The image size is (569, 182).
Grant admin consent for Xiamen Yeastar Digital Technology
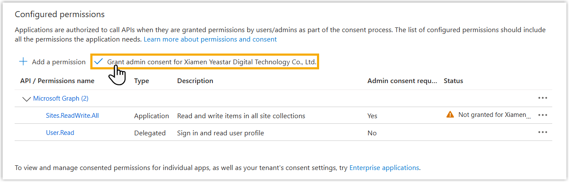212,62
